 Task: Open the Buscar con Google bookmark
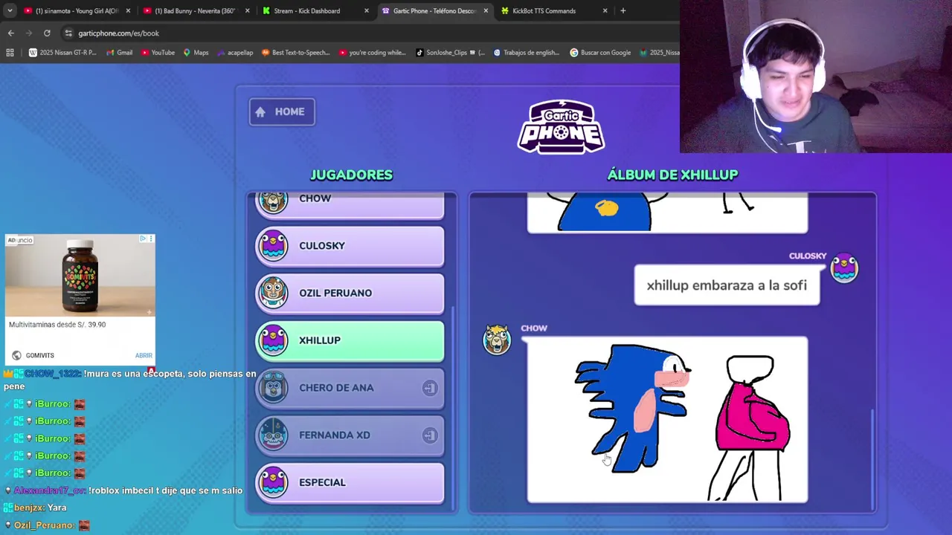[x=600, y=53]
